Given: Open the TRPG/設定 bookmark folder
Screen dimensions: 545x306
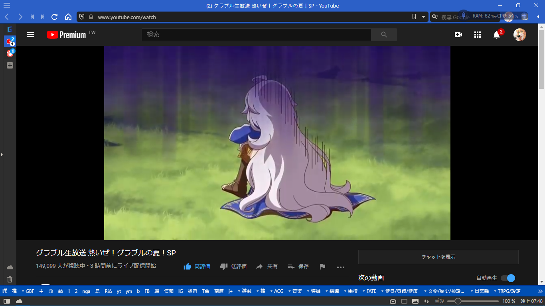Looking at the screenshot, I should (507, 291).
